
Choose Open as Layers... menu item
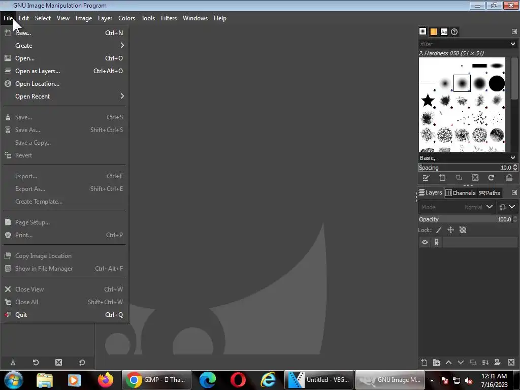65,71
